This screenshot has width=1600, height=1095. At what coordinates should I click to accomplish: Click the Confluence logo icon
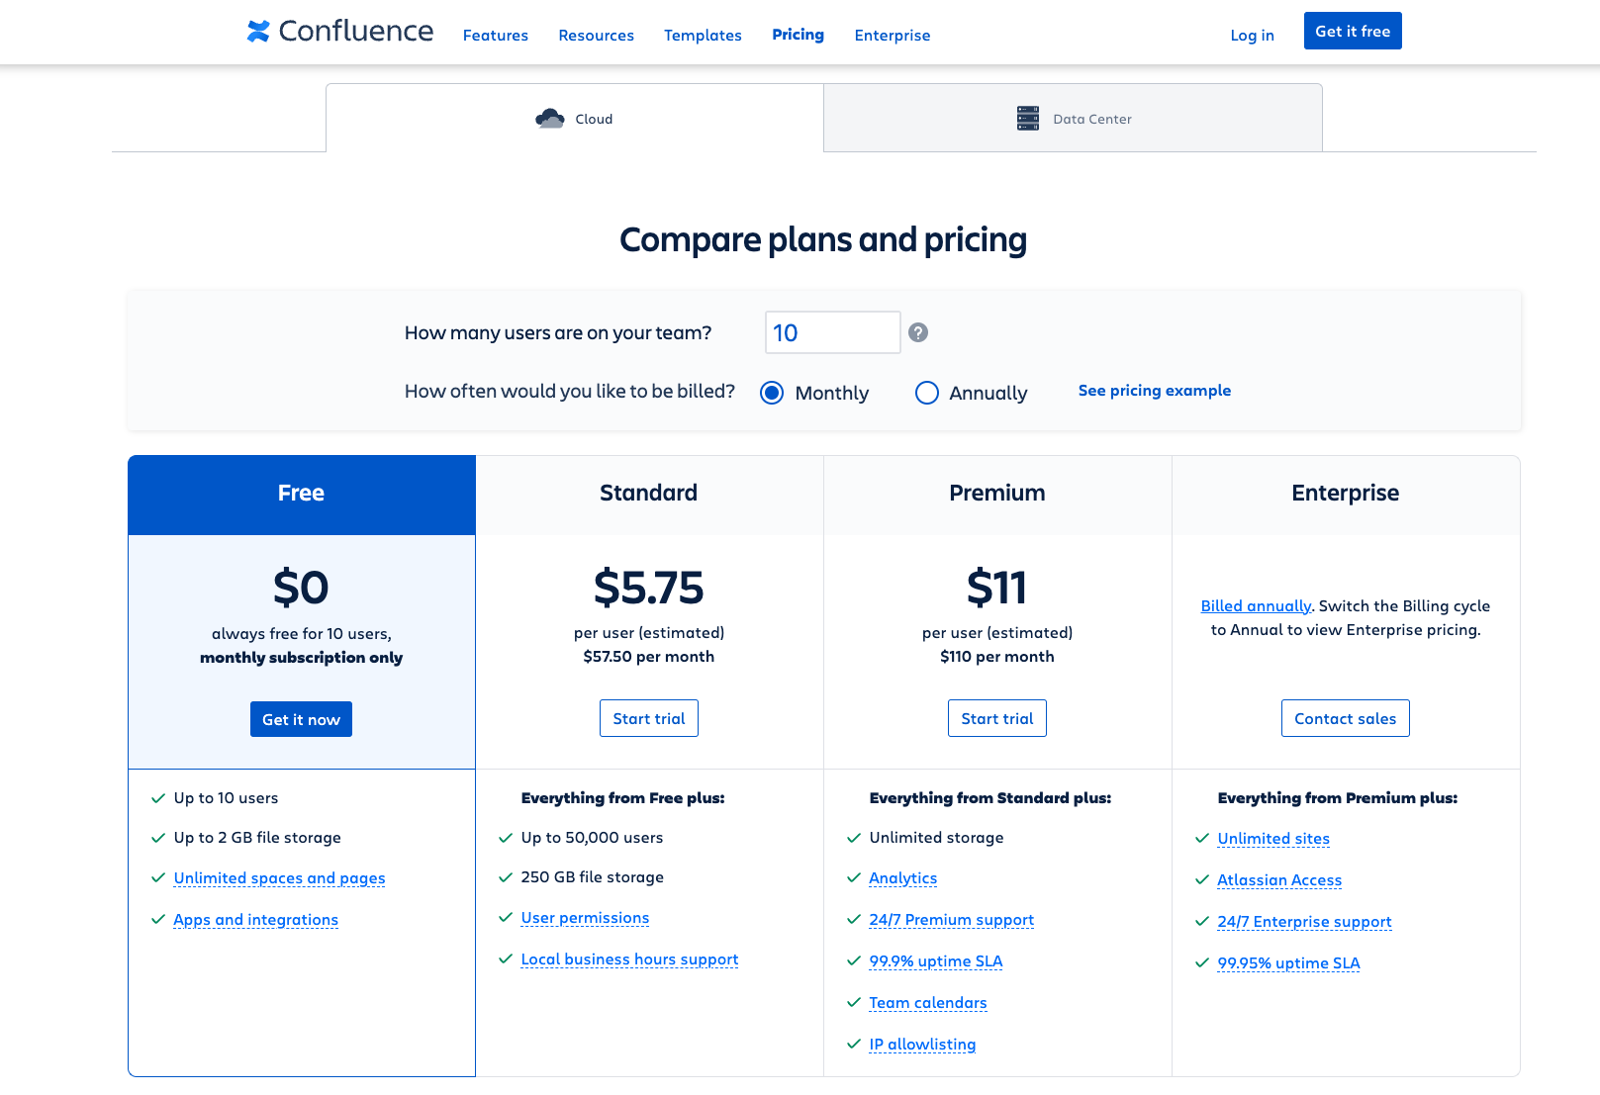pyautogui.click(x=258, y=32)
